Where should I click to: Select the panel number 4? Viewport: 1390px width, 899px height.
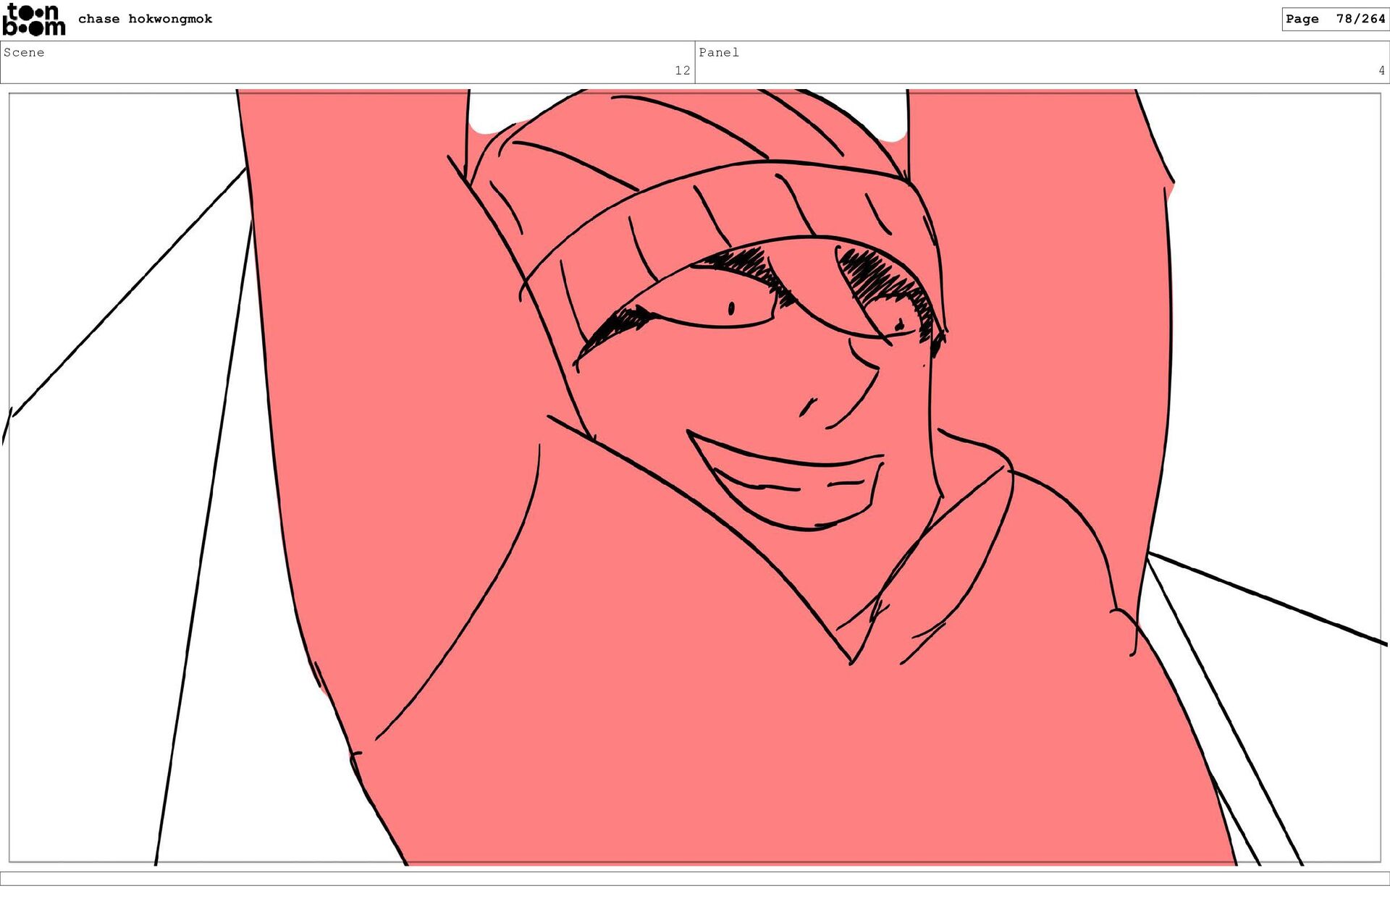(1381, 70)
